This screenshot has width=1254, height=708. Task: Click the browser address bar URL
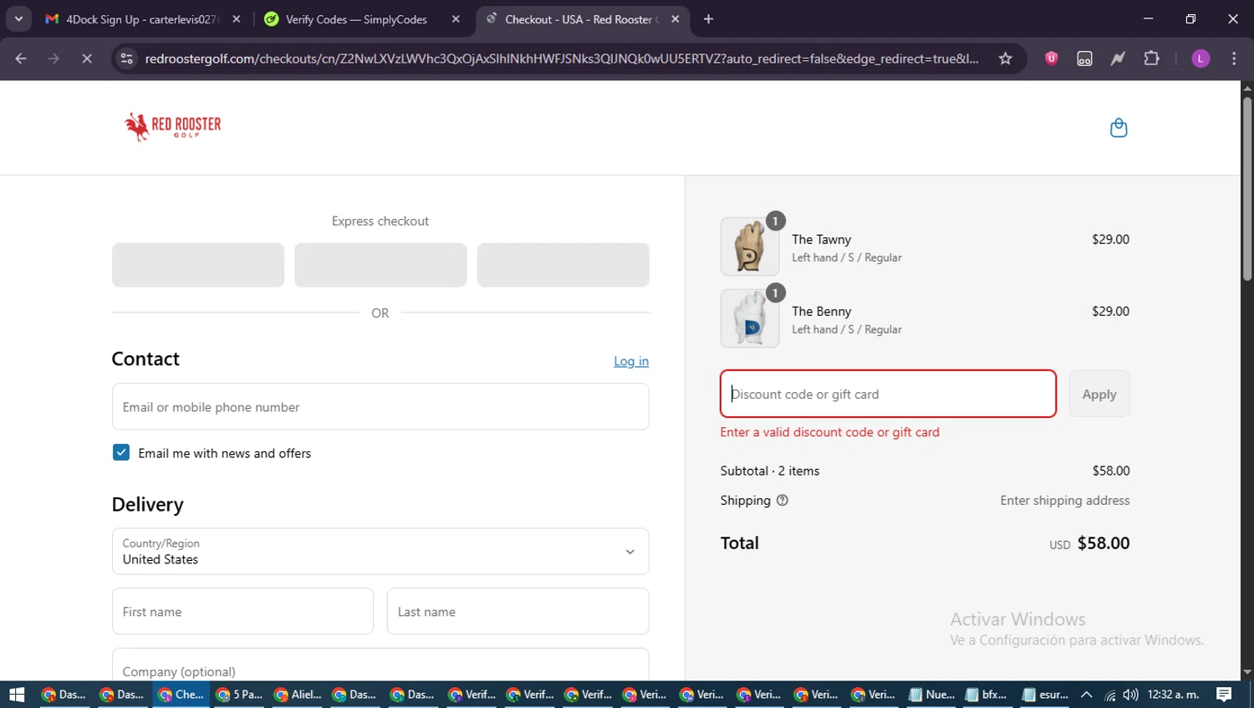click(x=562, y=59)
